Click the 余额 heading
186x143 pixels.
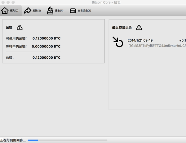(9, 28)
